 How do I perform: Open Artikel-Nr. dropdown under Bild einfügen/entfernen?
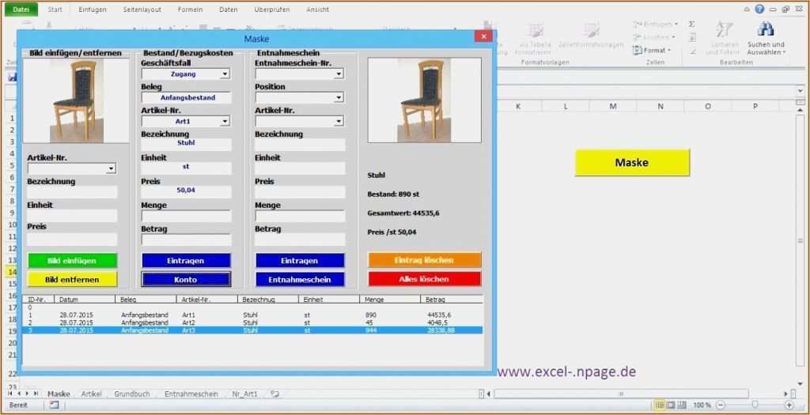[111, 169]
